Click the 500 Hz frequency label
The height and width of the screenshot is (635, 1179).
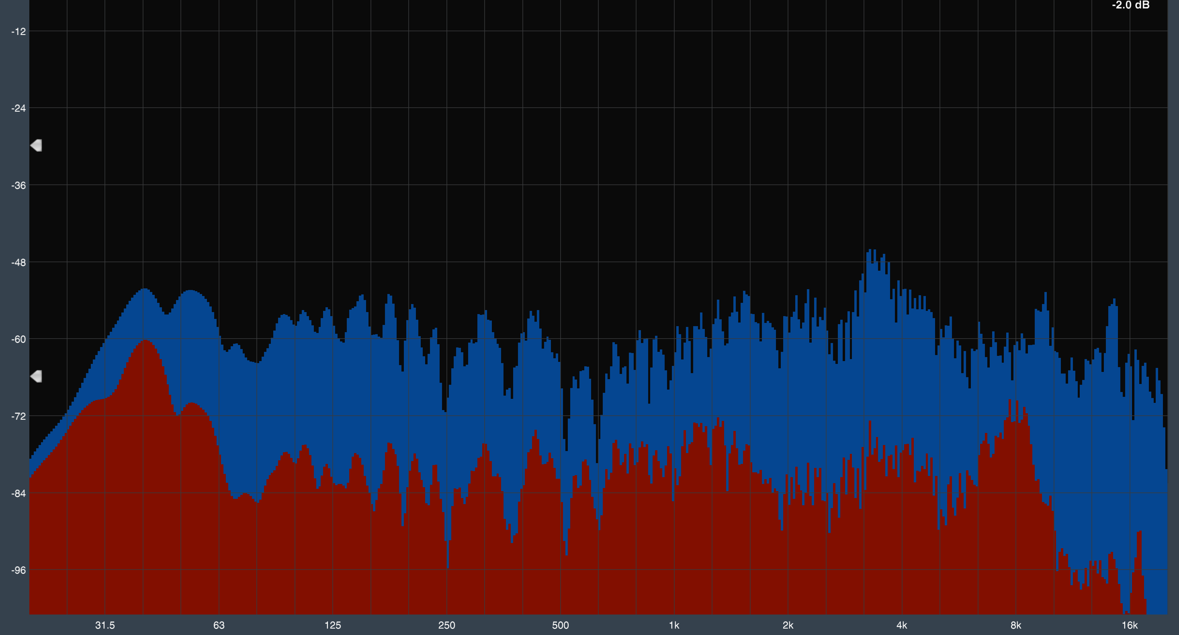coord(560,625)
